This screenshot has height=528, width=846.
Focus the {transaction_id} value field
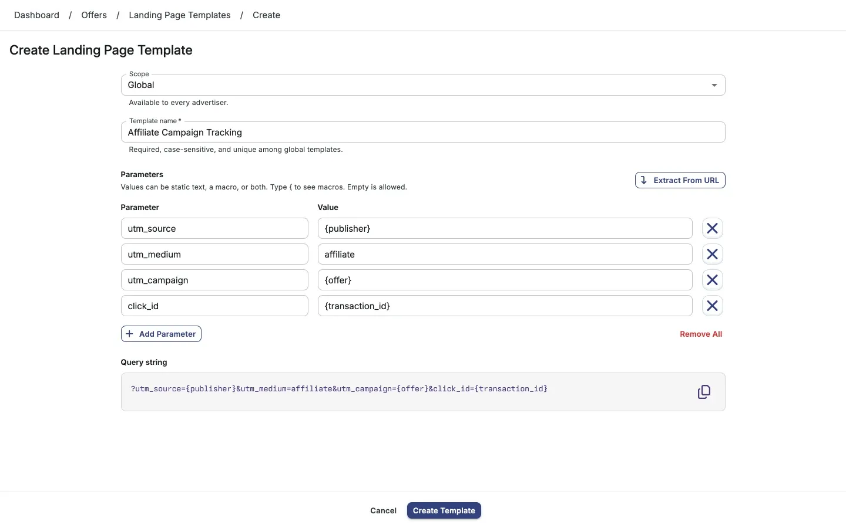click(505, 306)
